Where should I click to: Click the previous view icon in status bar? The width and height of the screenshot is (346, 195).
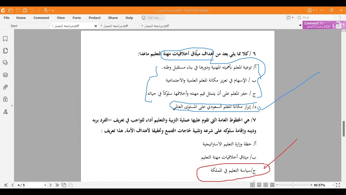64,185
